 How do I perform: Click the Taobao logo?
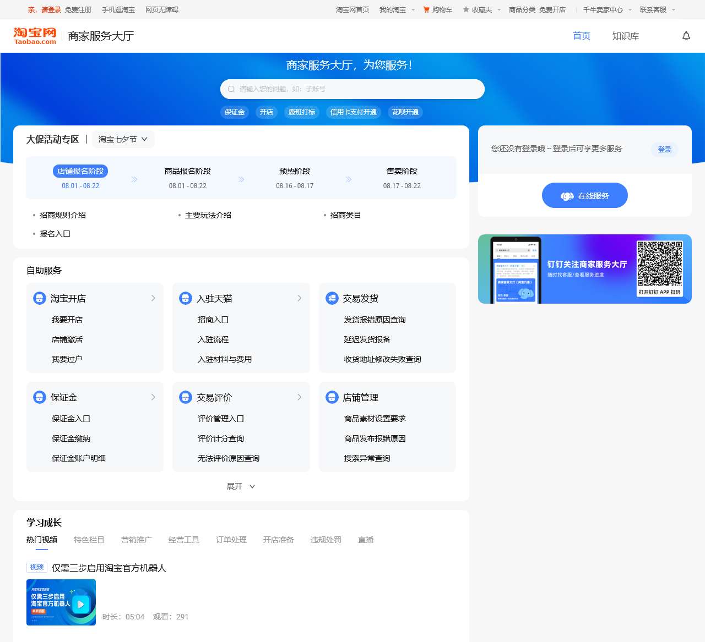(x=35, y=36)
